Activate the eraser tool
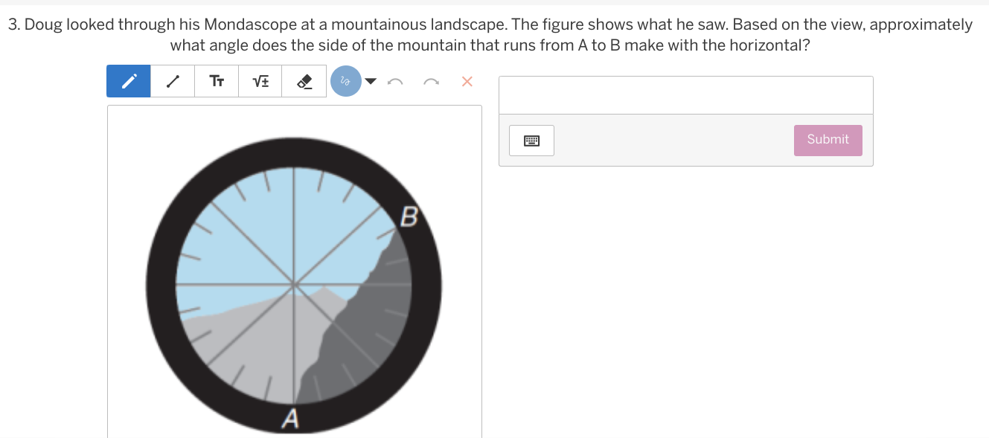This screenshot has width=989, height=438. pos(304,81)
